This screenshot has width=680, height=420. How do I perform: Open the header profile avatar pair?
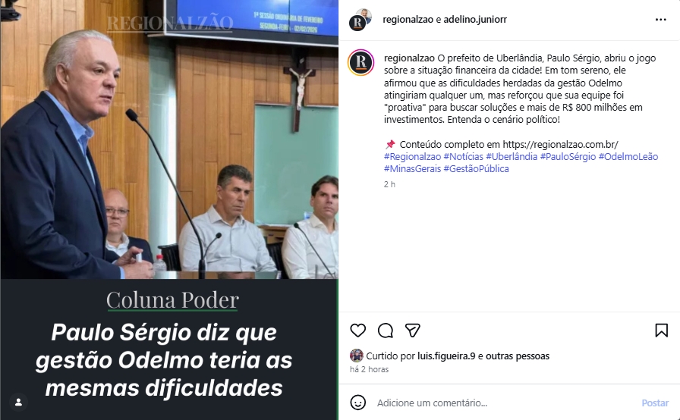360,20
